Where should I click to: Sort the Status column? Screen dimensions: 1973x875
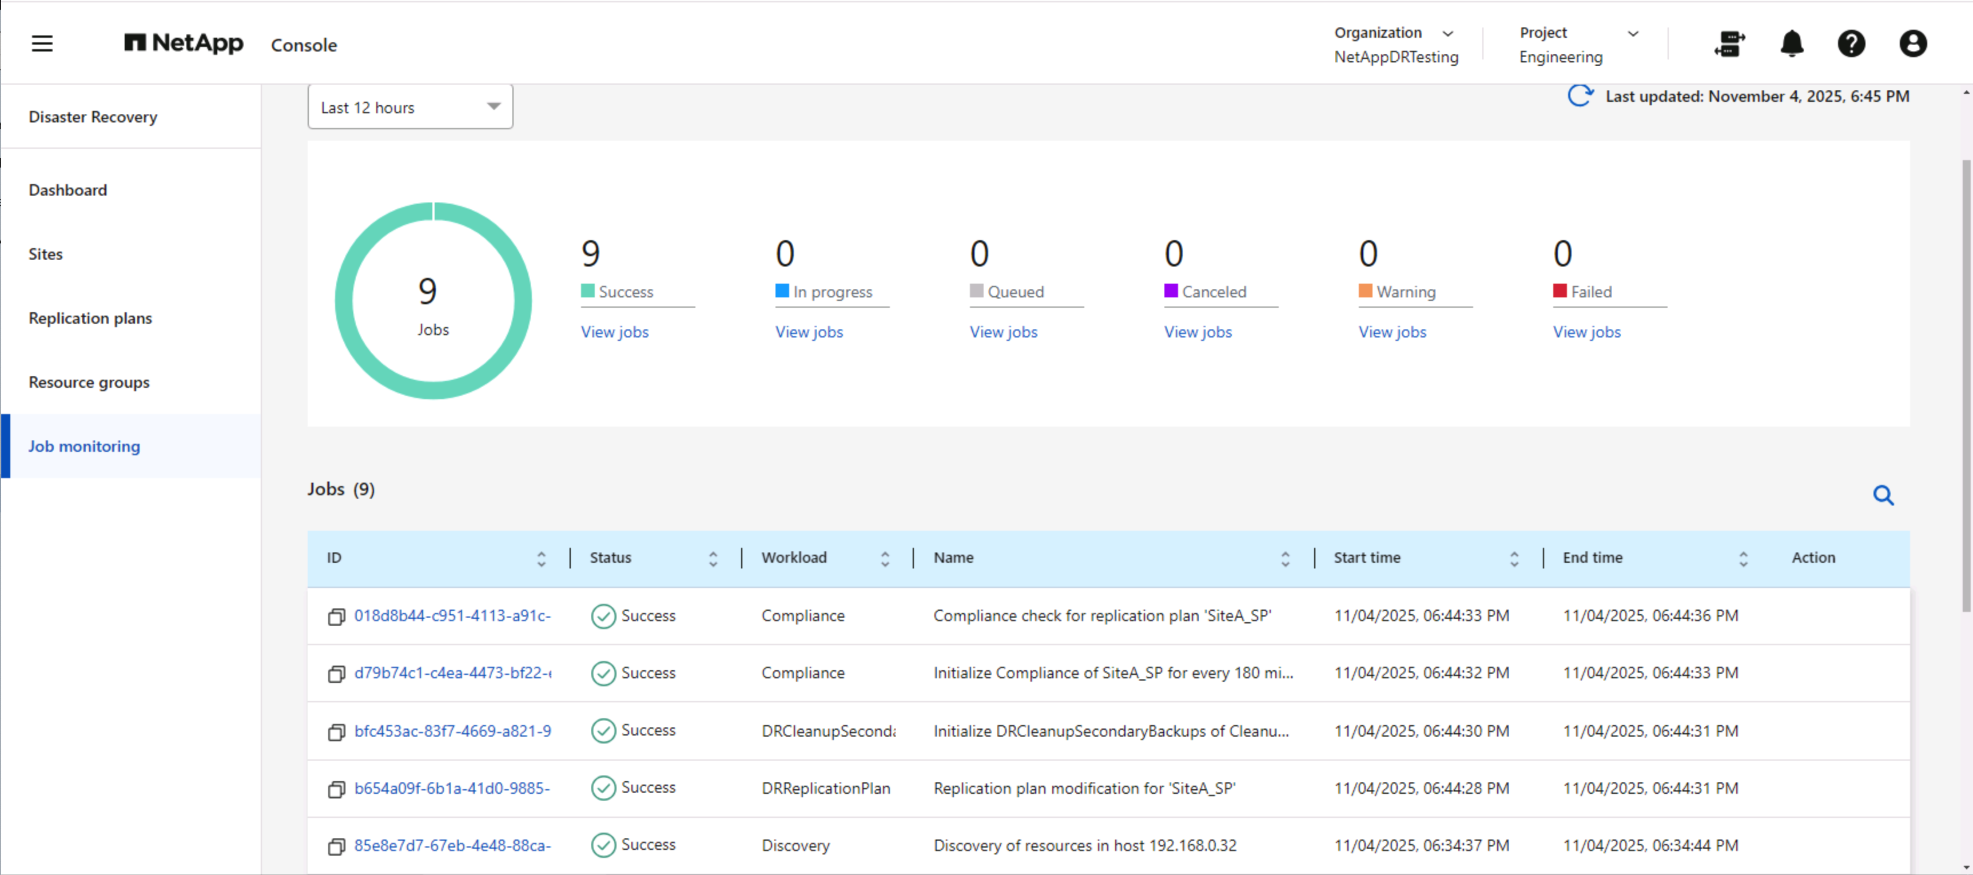(713, 559)
